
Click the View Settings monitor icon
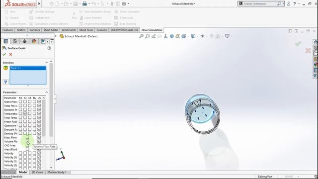227,36
